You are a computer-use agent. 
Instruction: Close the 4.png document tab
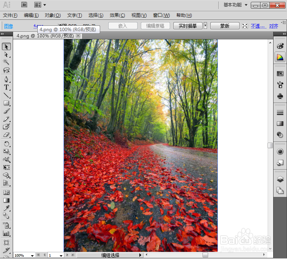[78, 36]
